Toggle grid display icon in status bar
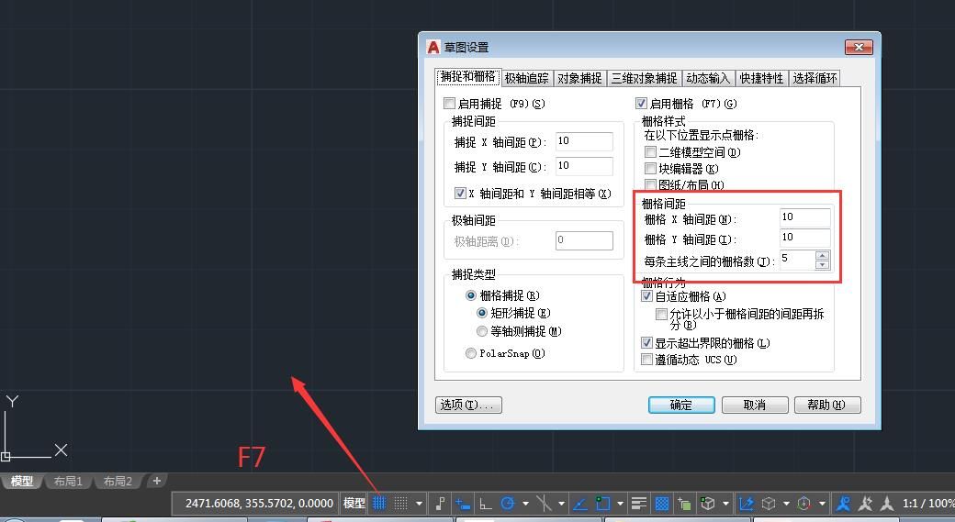 click(x=379, y=503)
